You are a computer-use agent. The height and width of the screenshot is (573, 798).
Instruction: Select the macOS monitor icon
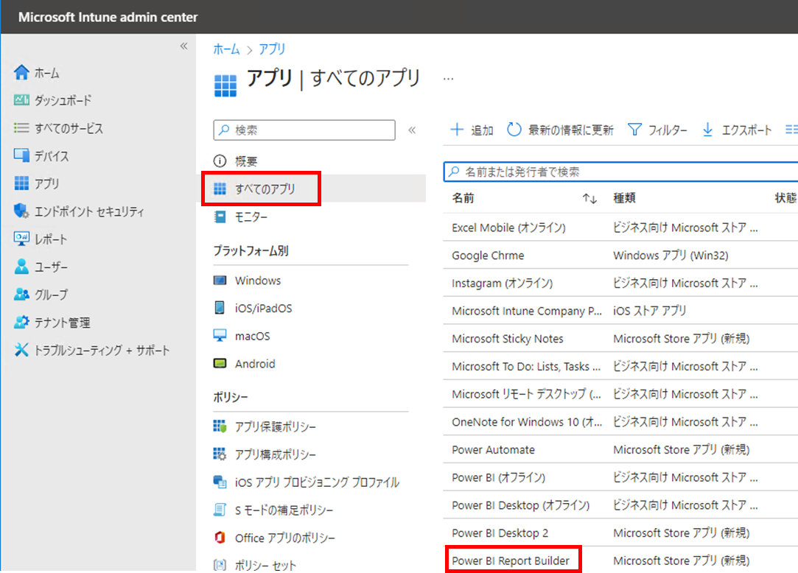[x=220, y=335]
